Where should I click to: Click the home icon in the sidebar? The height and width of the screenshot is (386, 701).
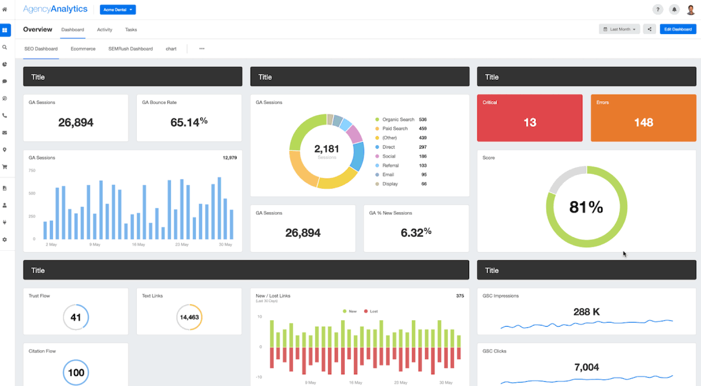point(5,9)
